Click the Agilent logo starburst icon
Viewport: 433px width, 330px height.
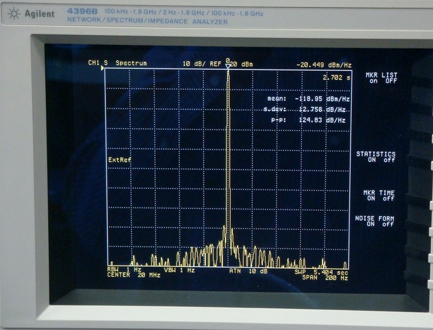14,14
